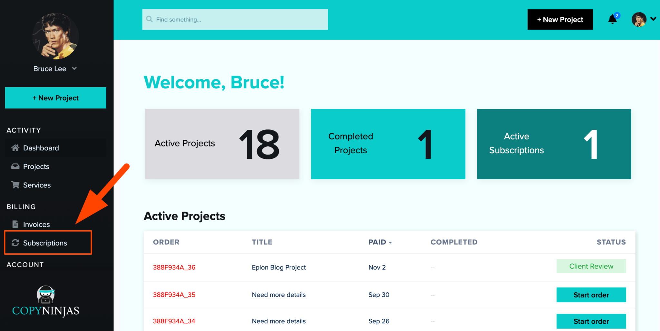Click the Sep 30 paid date

[x=379, y=295]
